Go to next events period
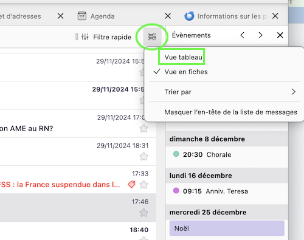Screen dimensions: 304x240 260,35
